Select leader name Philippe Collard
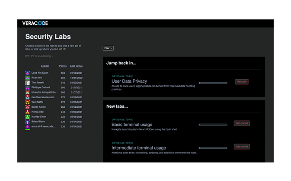 click(41, 87)
